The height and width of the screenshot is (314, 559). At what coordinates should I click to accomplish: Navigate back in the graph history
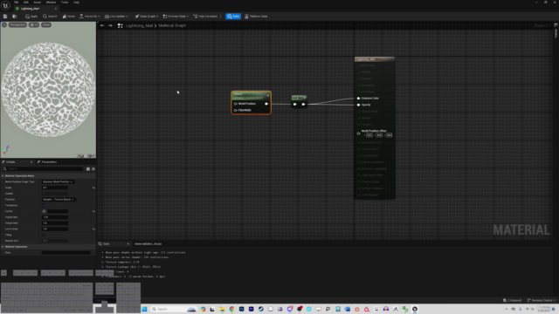[102, 25]
